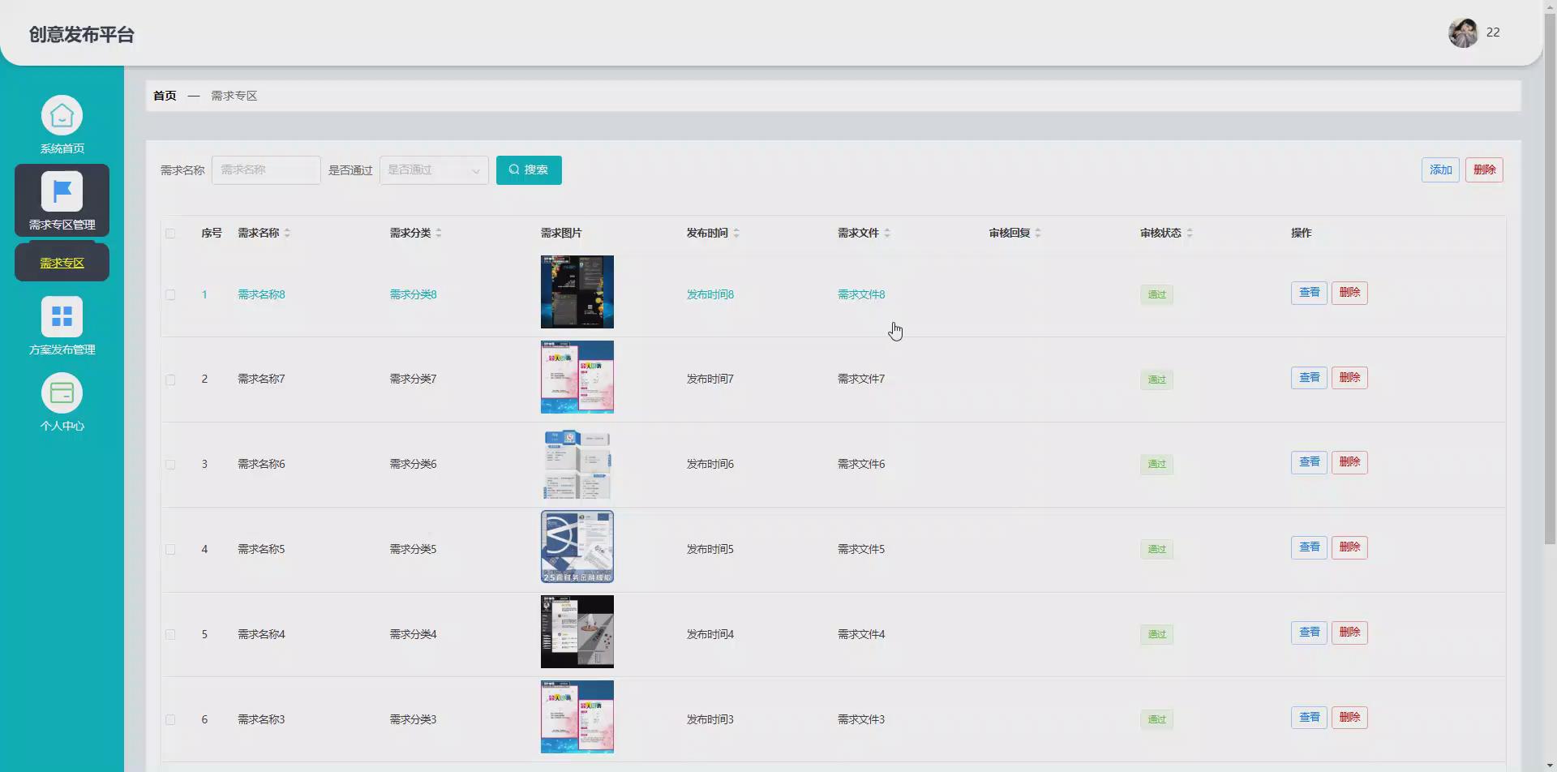Click the 搜索 button
The width and height of the screenshot is (1557, 772).
click(x=529, y=170)
